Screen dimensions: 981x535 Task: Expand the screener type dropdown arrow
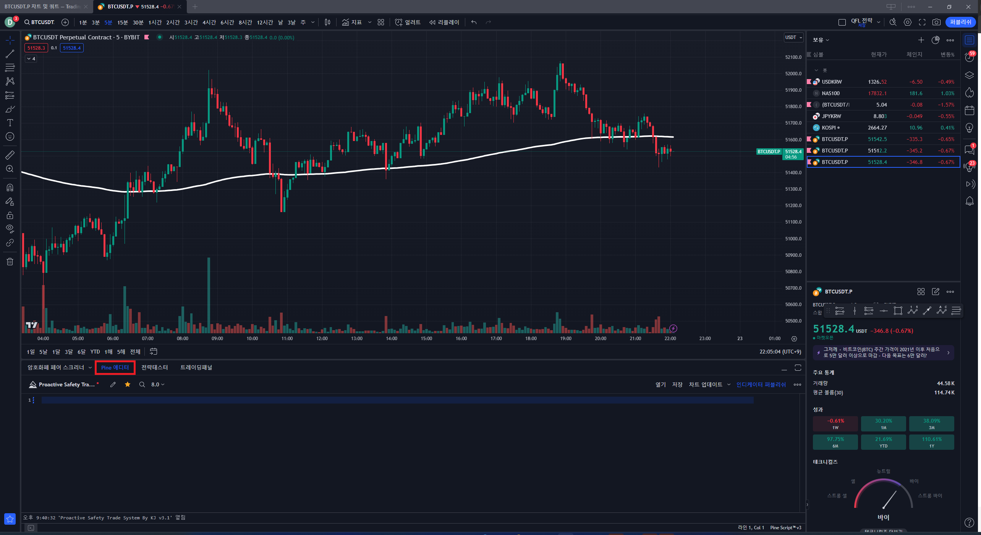click(90, 368)
